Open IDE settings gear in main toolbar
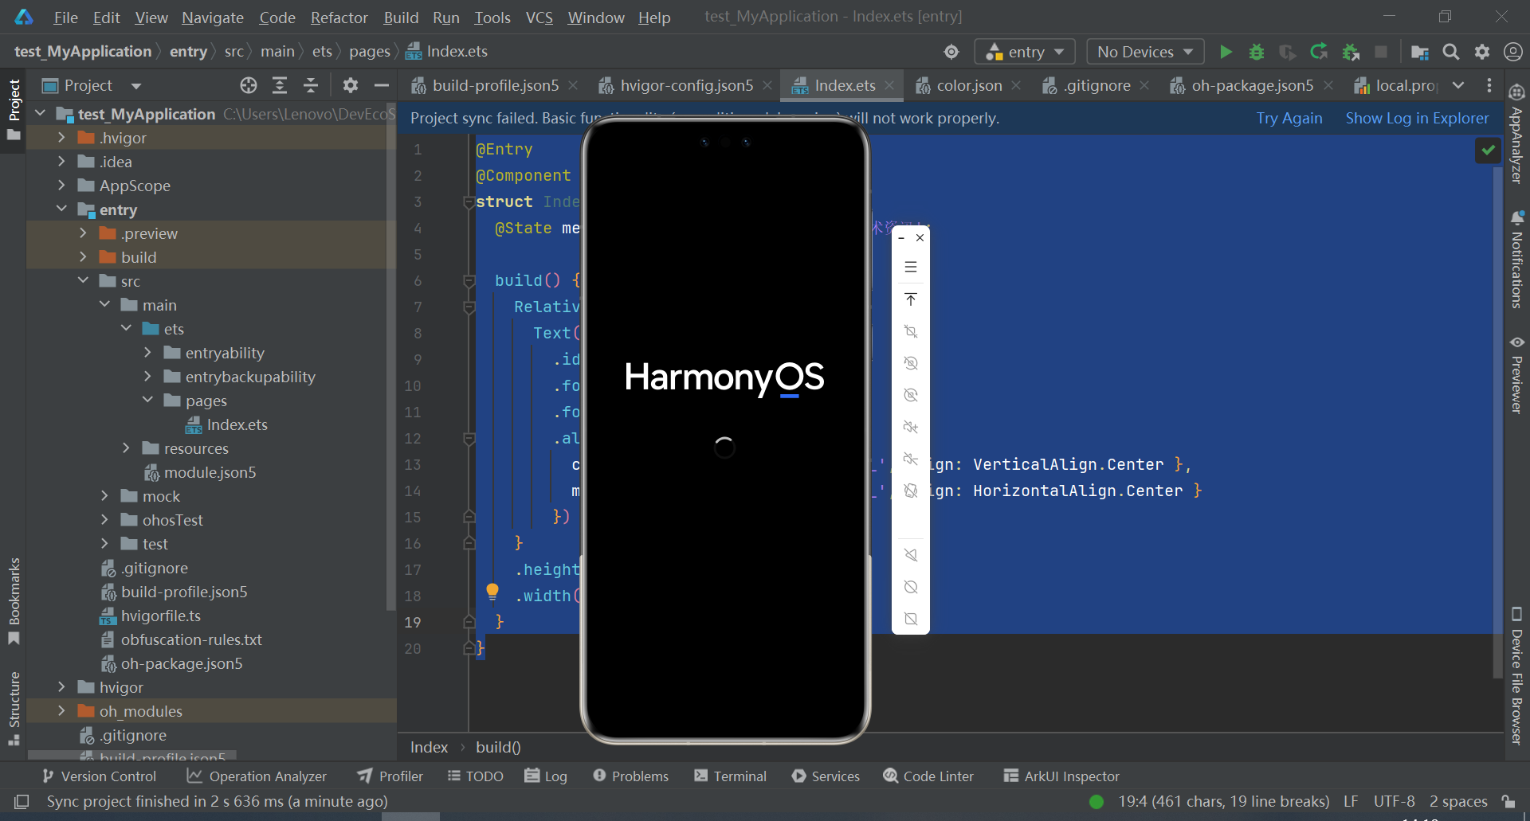The image size is (1530, 821). coord(1482,52)
